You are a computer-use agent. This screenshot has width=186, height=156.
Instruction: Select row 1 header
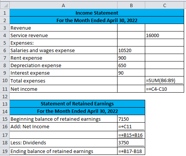click(5, 13)
